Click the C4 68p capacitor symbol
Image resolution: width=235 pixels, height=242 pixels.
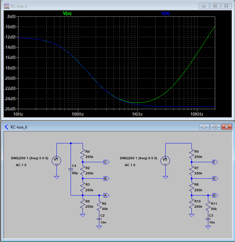(x=71, y=169)
